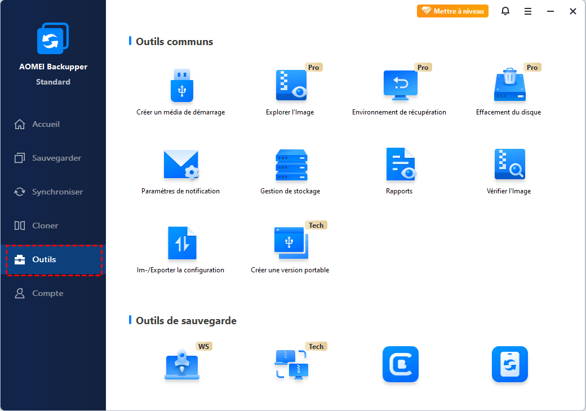
Task: Click the blue C-letter app icon
Action: [x=401, y=364]
